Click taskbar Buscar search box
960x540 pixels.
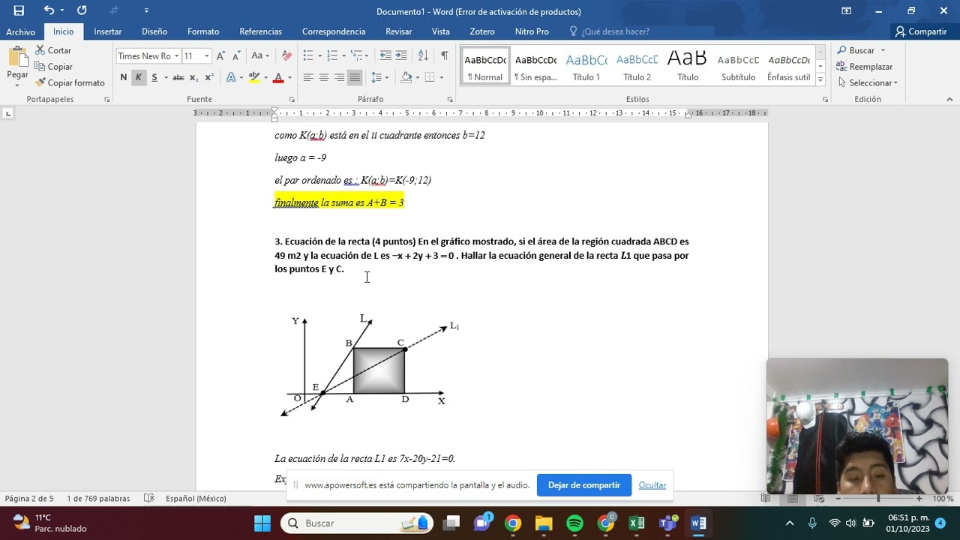click(x=356, y=523)
